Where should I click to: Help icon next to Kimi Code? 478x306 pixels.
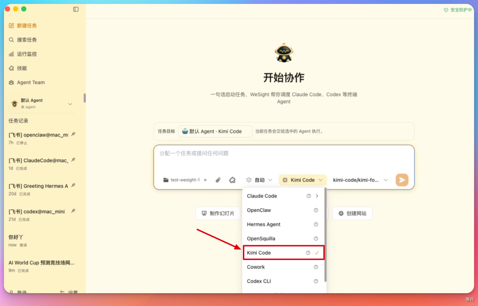pyautogui.click(x=308, y=252)
